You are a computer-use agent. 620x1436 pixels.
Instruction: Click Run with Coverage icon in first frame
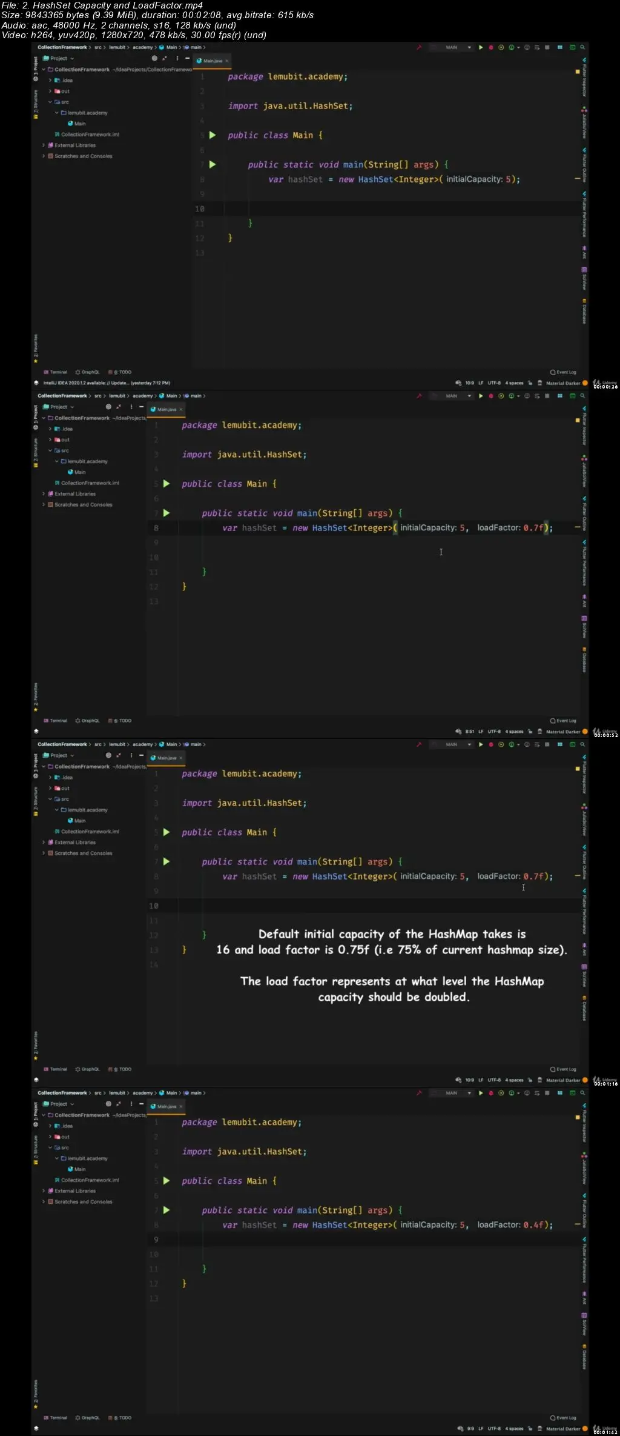point(501,47)
